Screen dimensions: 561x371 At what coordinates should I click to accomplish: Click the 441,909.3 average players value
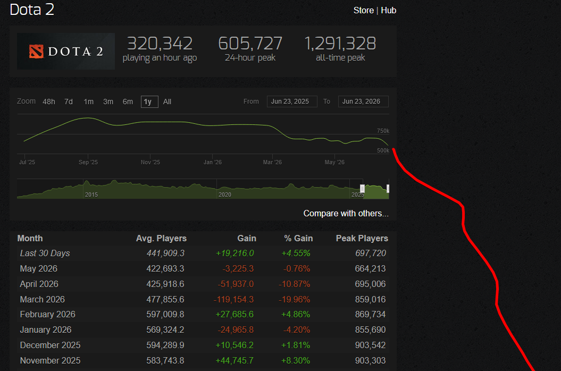[x=165, y=254]
